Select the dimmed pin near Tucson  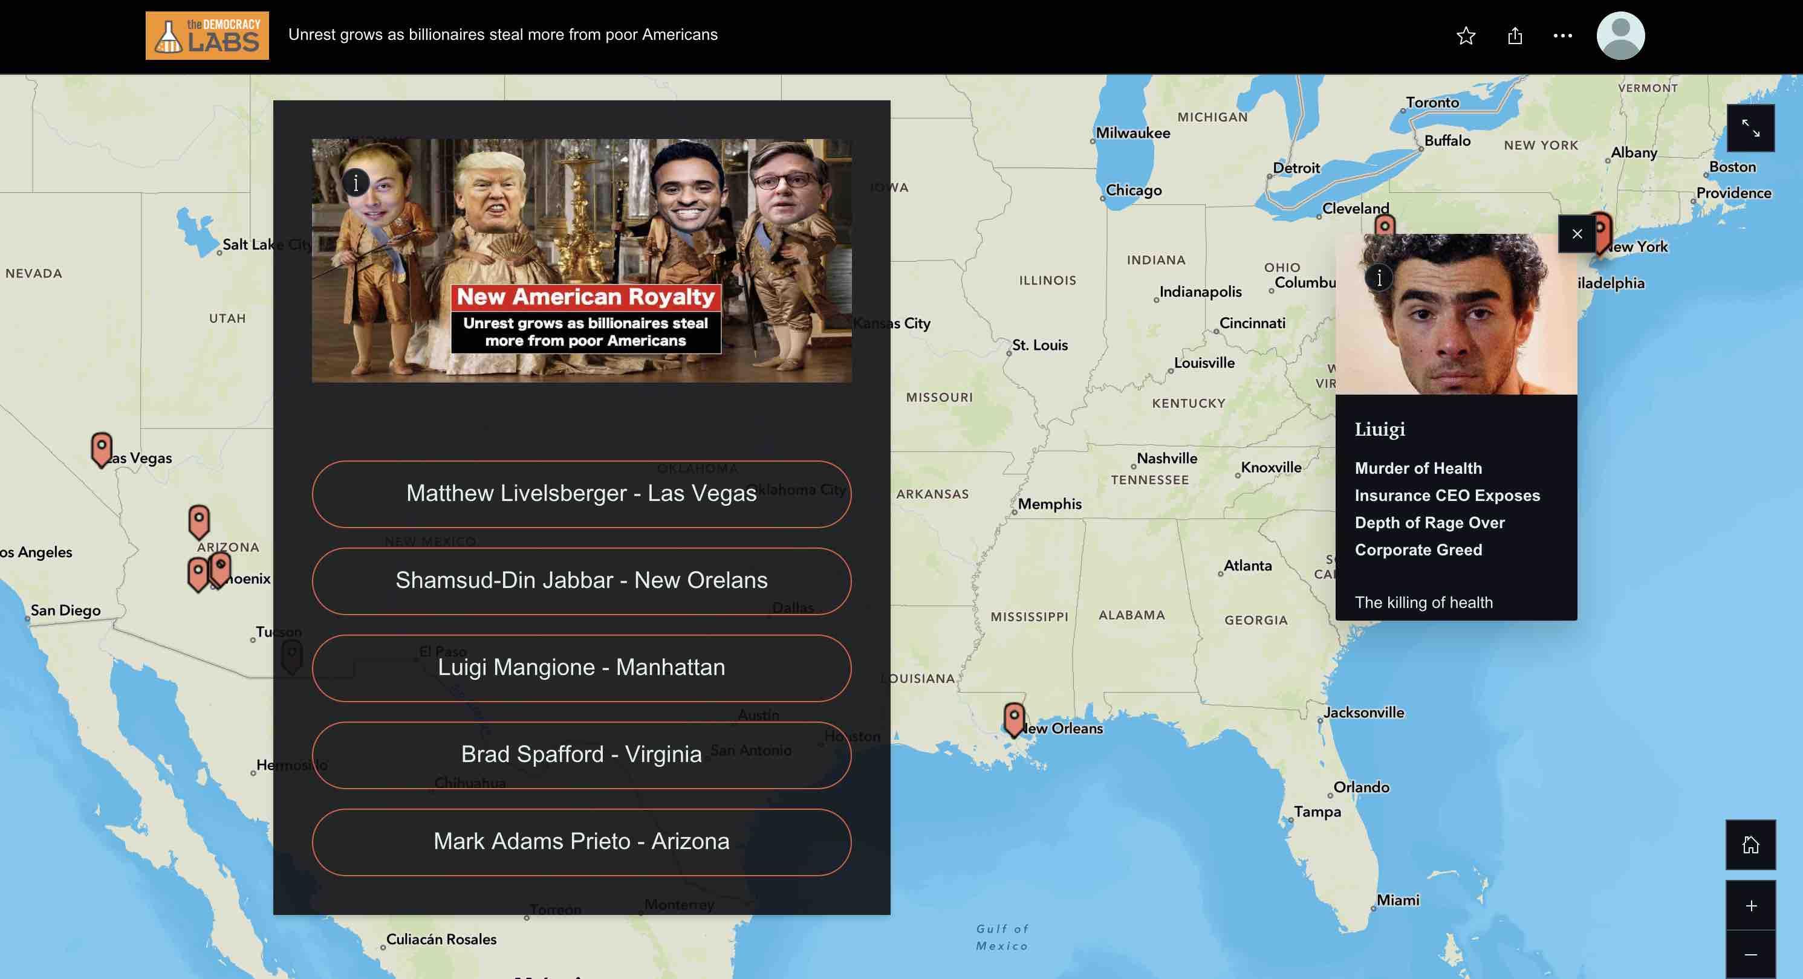[292, 656]
